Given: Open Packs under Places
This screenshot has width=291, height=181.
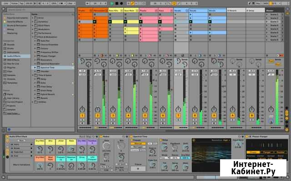Looking at the screenshot, I should coord(9,94).
